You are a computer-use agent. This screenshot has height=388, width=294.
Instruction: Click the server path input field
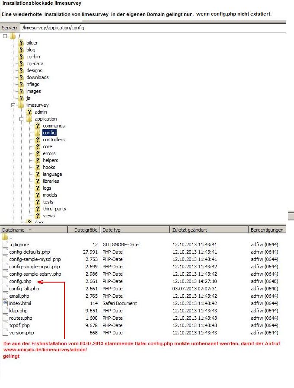[153, 28]
